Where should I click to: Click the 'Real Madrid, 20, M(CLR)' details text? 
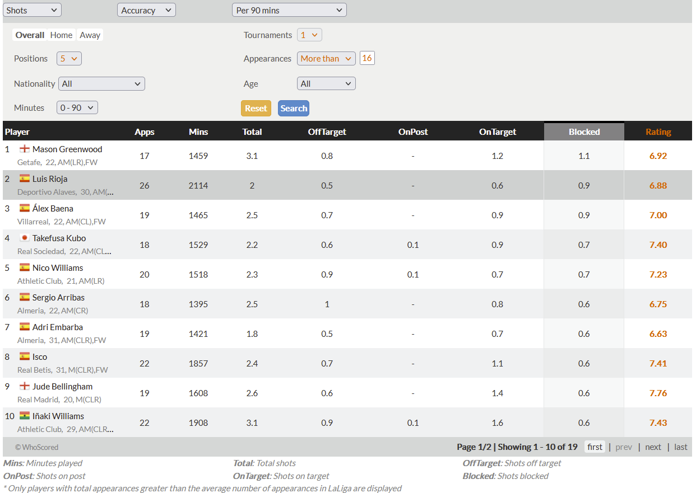coord(59,400)
